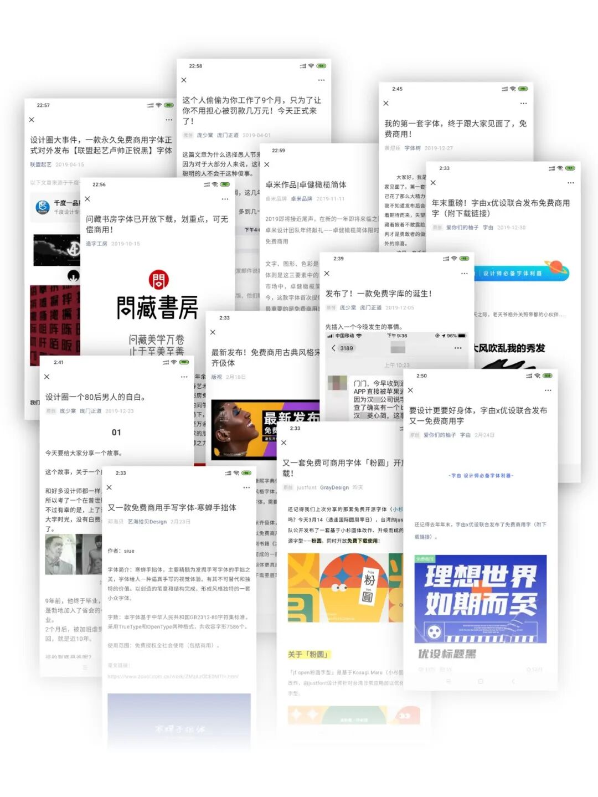Close the 偷偷为你工作了9个月 article
This screenshot has height=797, width=598.
point(184,80)
